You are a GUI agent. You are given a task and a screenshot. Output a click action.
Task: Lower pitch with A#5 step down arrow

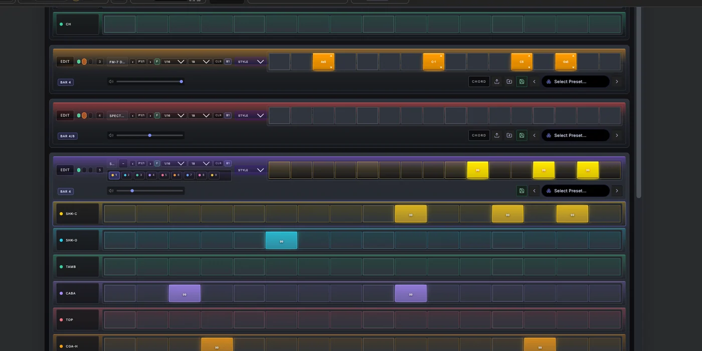[331, 67]
